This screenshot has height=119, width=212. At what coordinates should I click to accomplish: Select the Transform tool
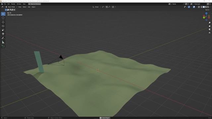click(x=3, y=34)
